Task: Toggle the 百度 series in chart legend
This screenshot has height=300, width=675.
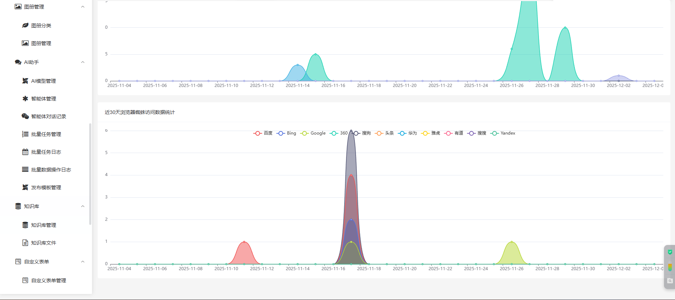Action: coord(263,133)
